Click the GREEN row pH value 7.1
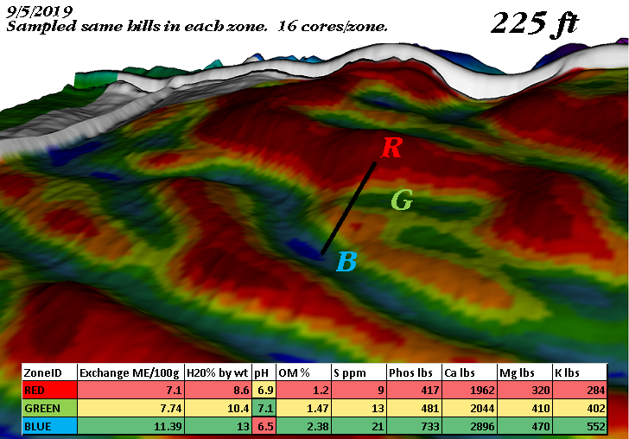 point(264,408)
